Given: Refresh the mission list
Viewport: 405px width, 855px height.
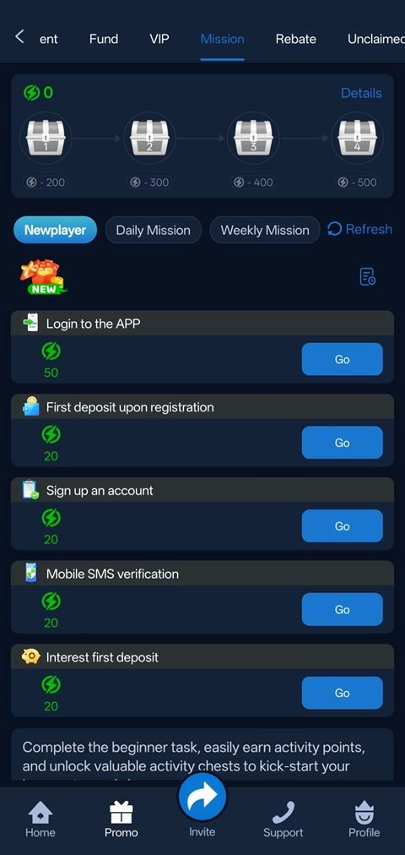Looking at the screenshot, I should pos(359,229).
